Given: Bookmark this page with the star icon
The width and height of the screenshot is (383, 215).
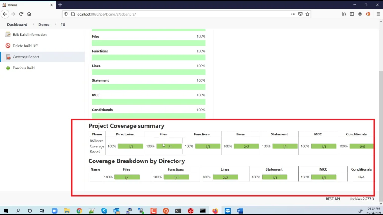Looking at the screenshot, I should point(307,14).
